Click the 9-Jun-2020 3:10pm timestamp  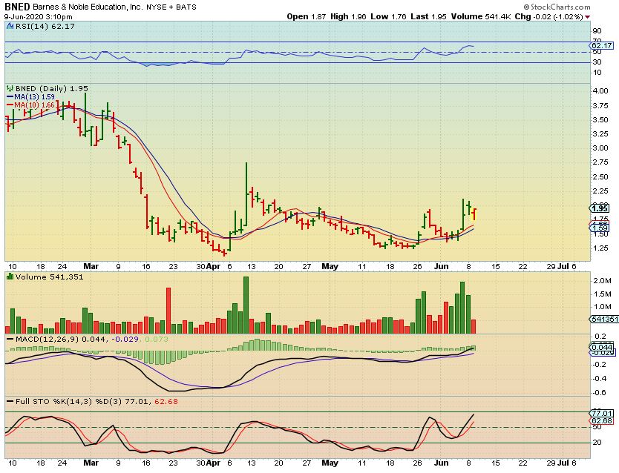[x=39, y=16]
